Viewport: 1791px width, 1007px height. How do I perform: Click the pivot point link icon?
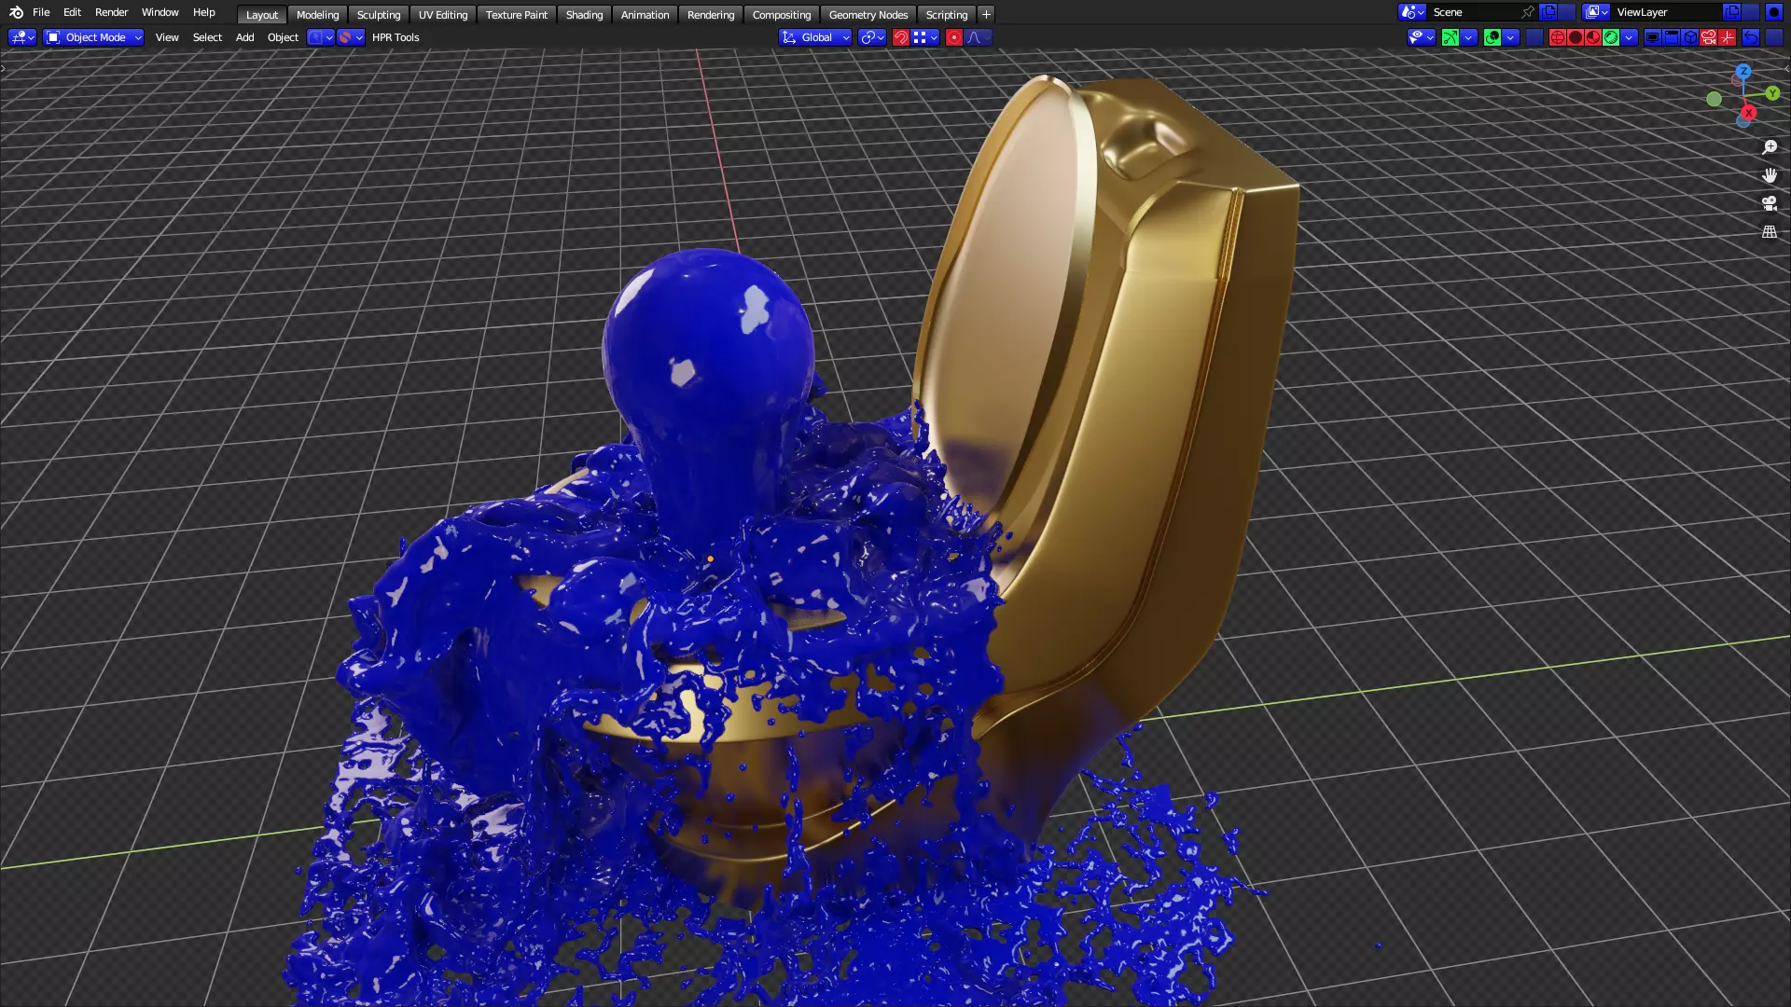(872, 37)
